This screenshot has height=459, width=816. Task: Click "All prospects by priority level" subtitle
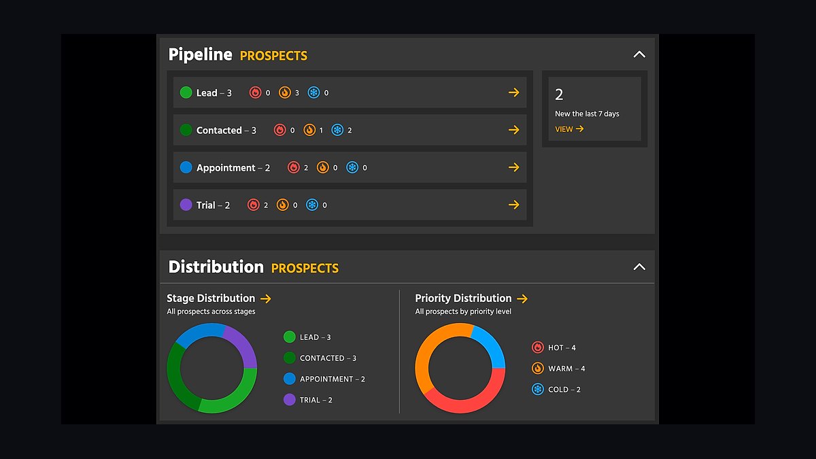click(x=463, y=311)
